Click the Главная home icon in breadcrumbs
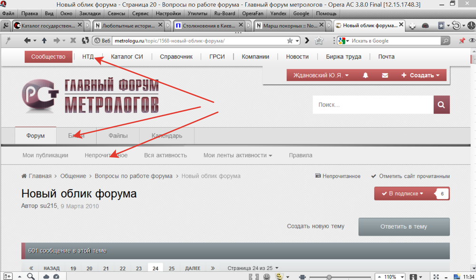476x280 pixels. (24, 176)
